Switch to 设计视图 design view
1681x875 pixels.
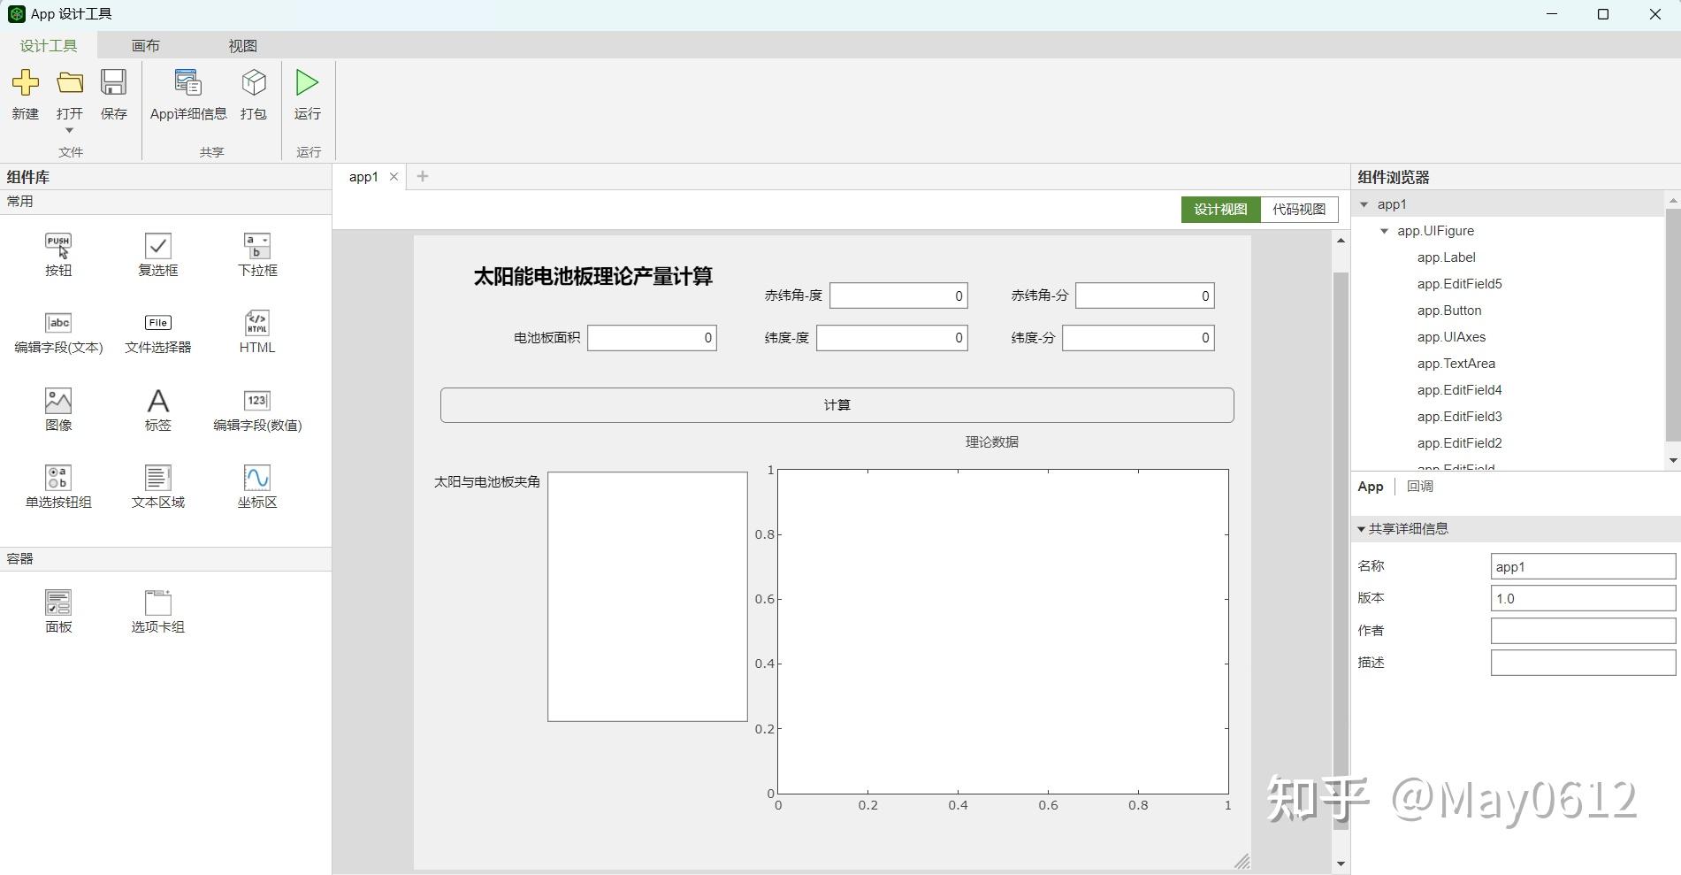point(1221,210)
